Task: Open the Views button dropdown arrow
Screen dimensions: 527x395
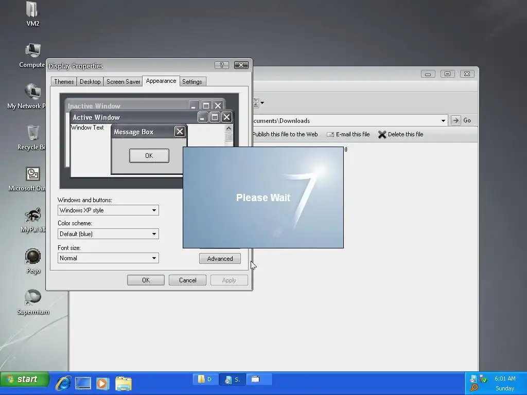Action: (262, 103)
